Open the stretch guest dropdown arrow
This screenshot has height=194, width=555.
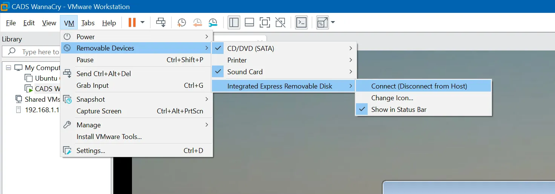[x=333, y=23]
